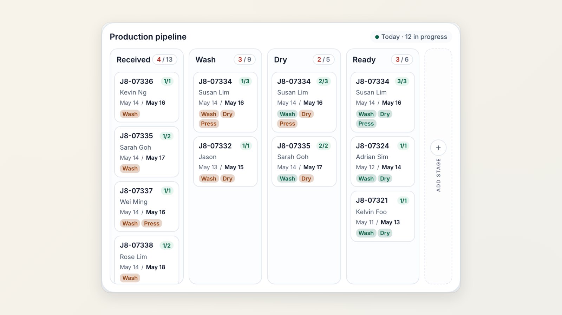This screenshot has height=315, width=562.
Task: Click the Press tag on Wei Ming's card
Action: pyautogui.click(x=152, y=223)
